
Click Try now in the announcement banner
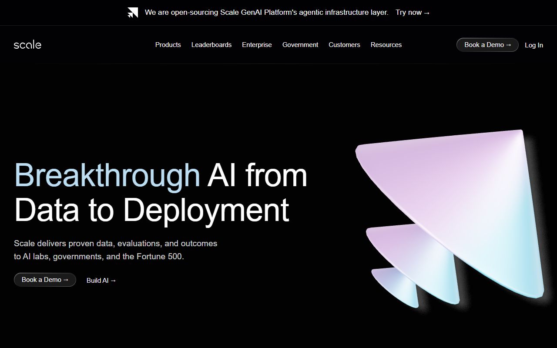coord(413,13)
